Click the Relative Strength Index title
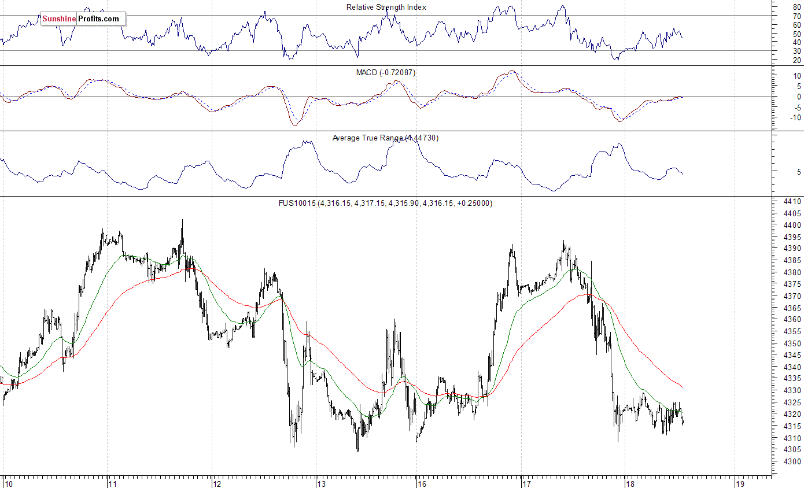 point(386,7)
